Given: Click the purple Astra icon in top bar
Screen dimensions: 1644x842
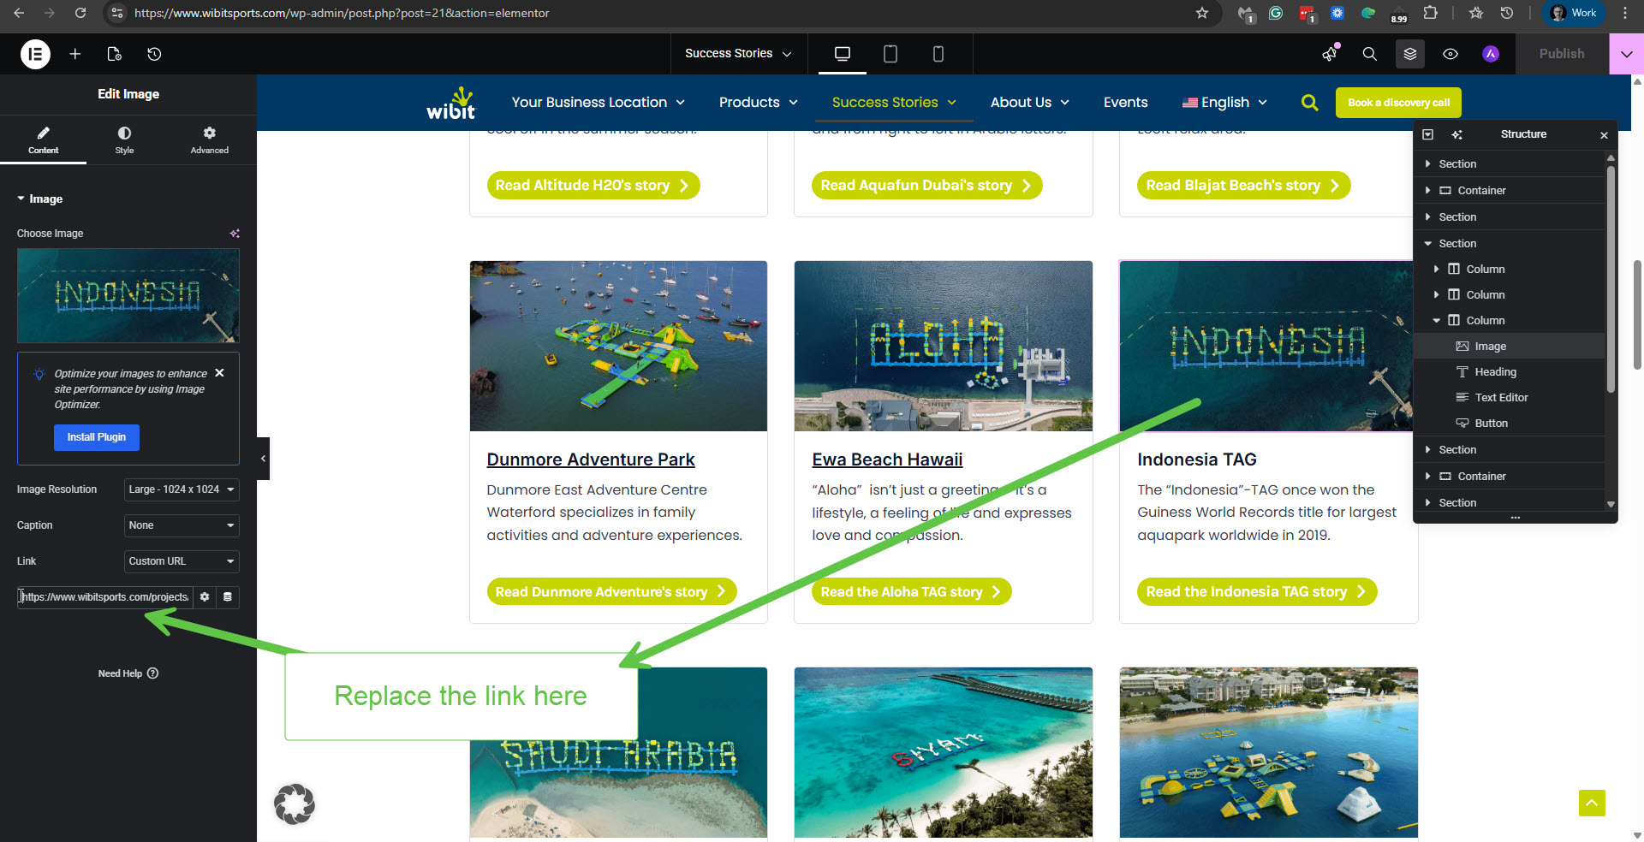Looking at the screenshot, I should [1491, 54].
